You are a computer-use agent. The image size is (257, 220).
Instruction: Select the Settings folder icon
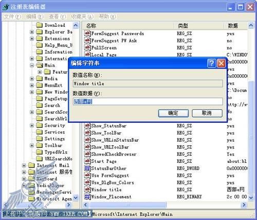coord(40,139)
